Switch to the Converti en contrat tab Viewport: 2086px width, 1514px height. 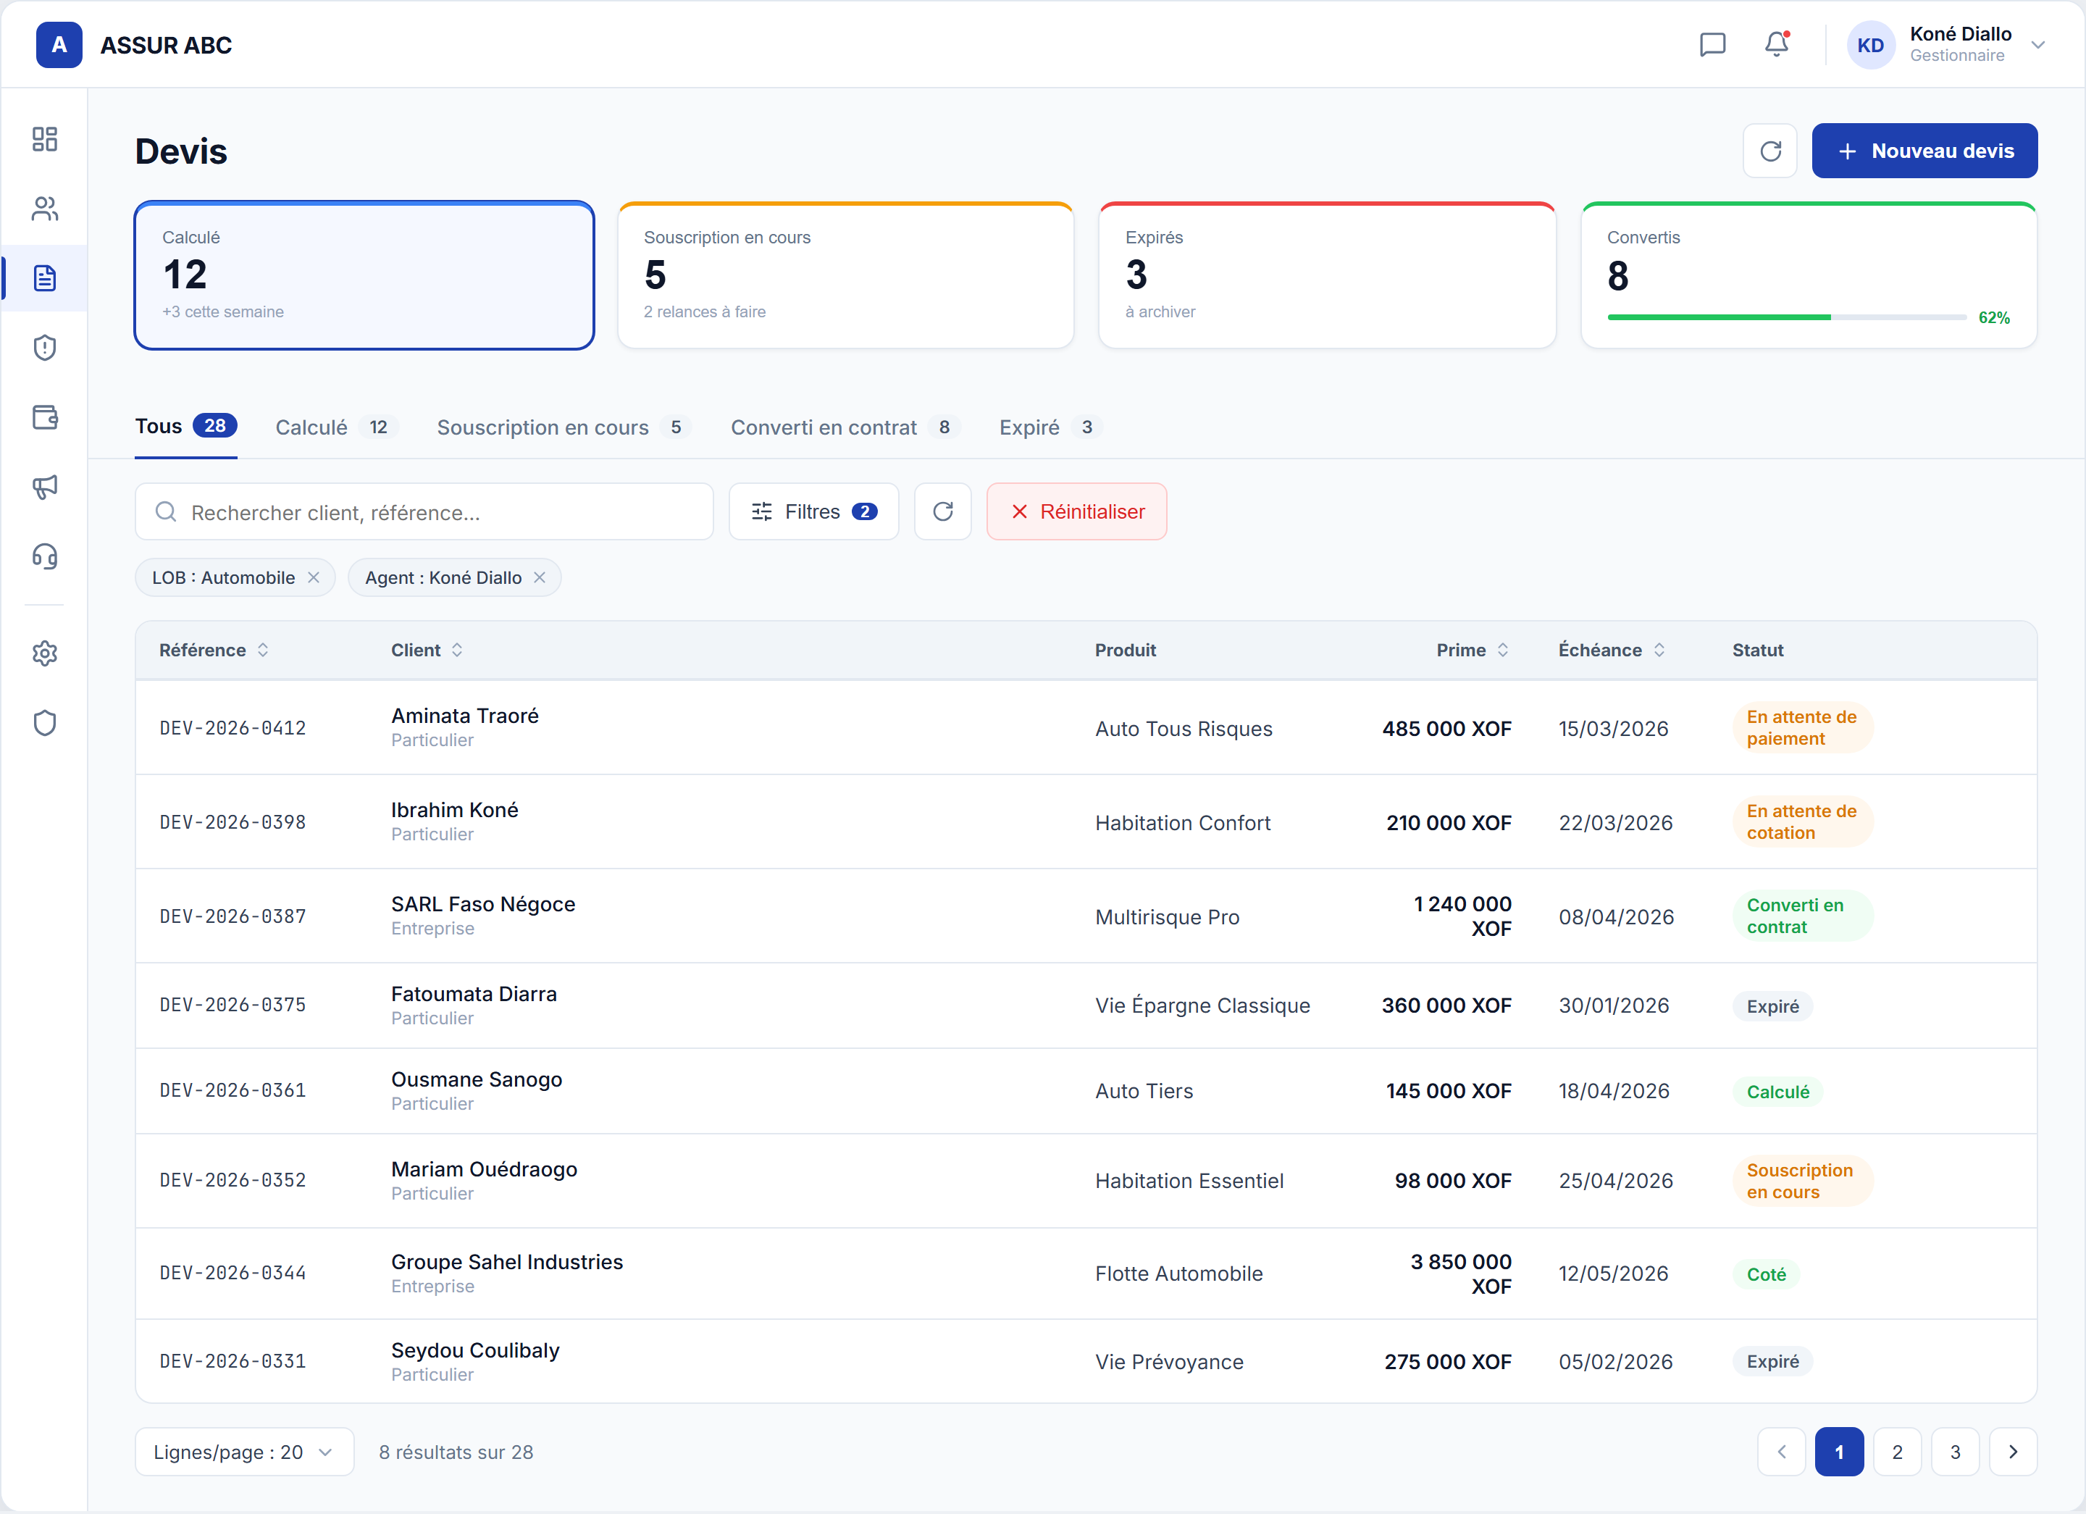pyautogui.click(x=845, y=427)
